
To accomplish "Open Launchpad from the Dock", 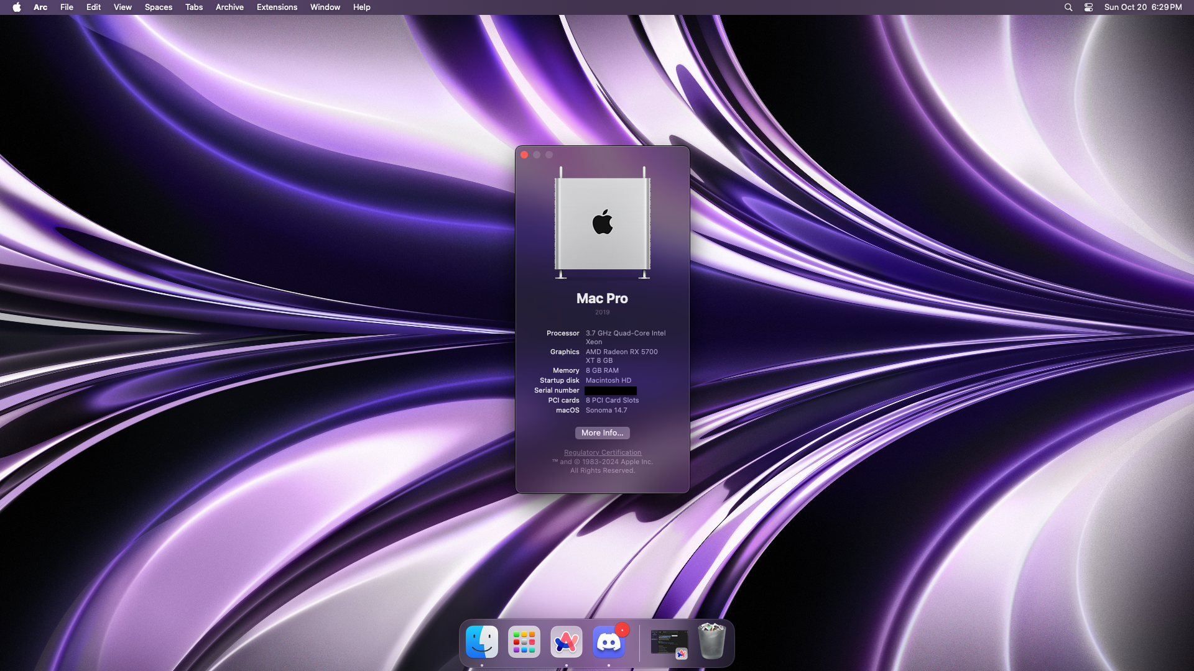I will [x=524, y=642].
